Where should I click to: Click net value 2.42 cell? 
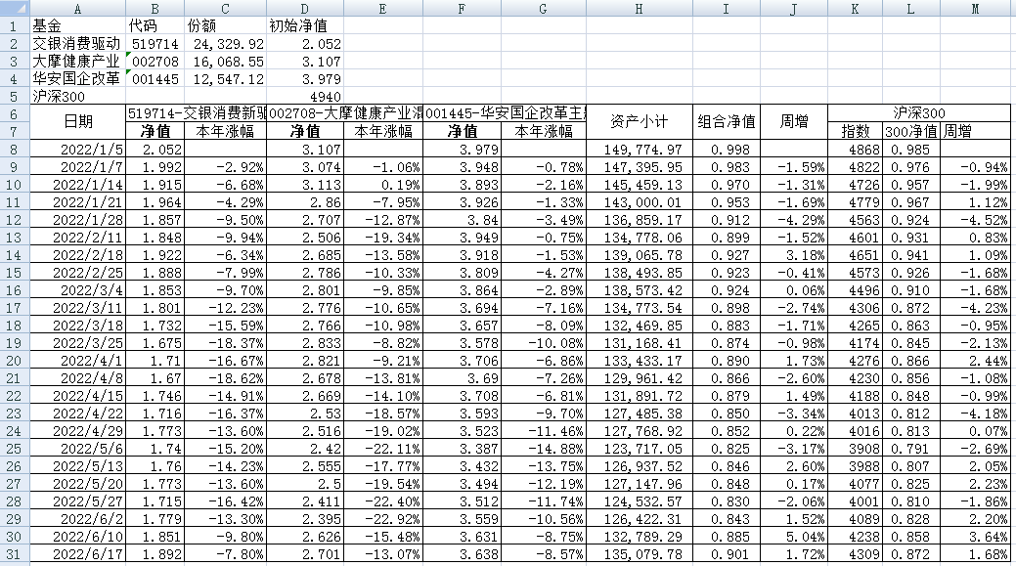[305, 449]
